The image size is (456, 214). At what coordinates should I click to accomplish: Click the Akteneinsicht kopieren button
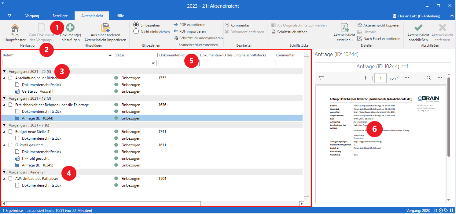(x=379, y=25)
